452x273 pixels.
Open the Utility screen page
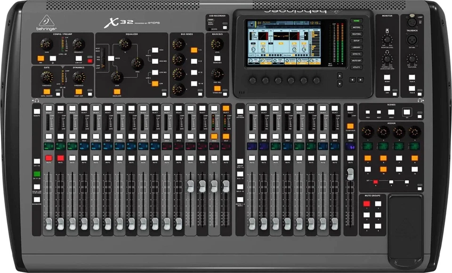(356, 67)
